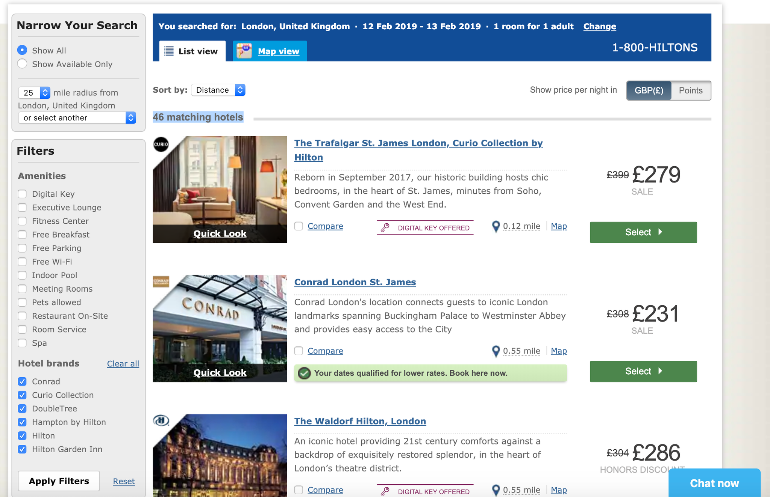Switch price display to Points

[690, 90]
